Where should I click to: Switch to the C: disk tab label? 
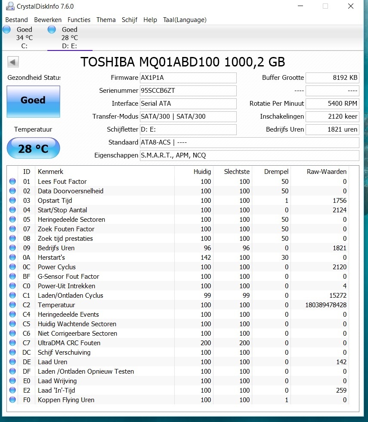click(25, 46)
